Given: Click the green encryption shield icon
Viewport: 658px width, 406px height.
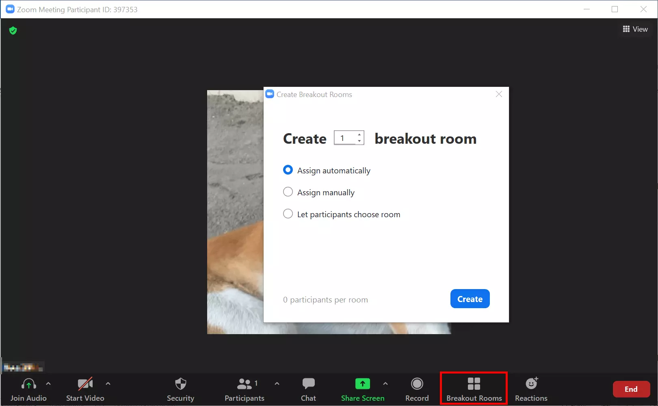Looking at the screenshot, I should click(13, 30).
